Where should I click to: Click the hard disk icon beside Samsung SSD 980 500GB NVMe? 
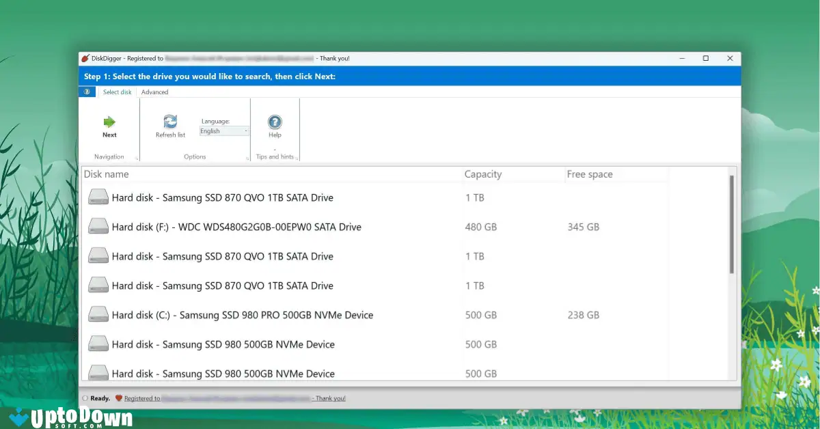[x=98, y=342]
